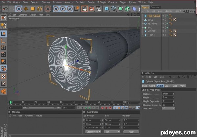Viewport: 197px width, 137px height.
Task: Click the record keyframe button
Action: [x=102, y=108]
